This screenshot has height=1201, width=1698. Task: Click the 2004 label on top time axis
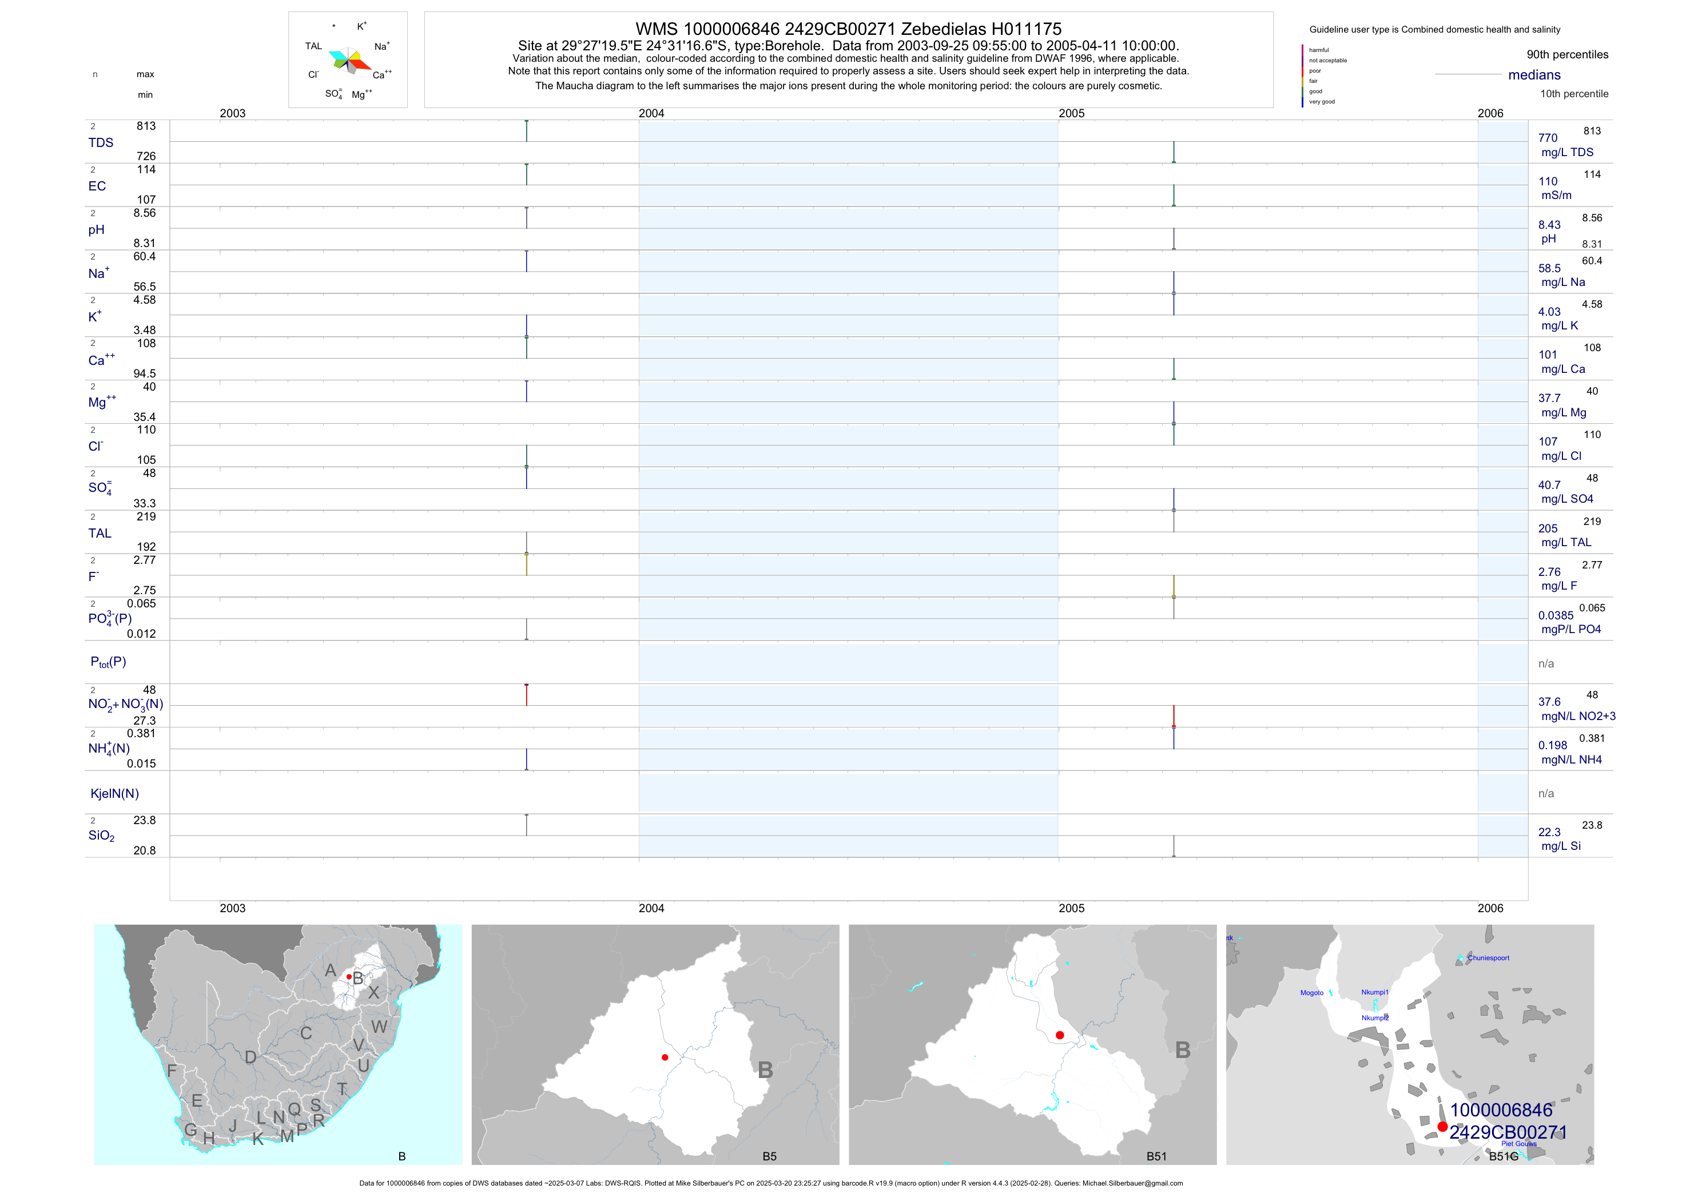(651, 113)
